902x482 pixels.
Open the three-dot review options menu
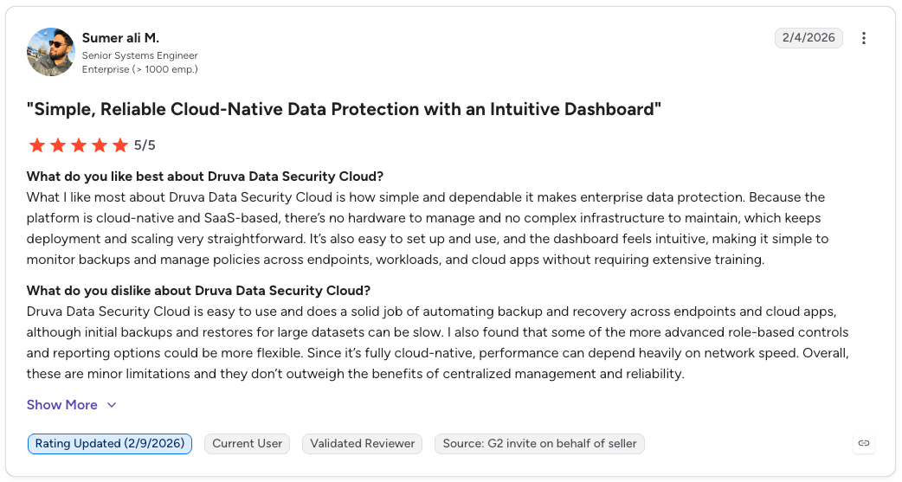click(863, 38)
